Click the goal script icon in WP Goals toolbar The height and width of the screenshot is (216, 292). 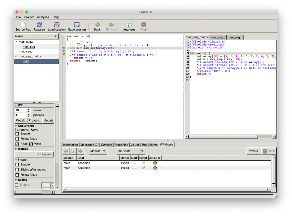(73, 151)
